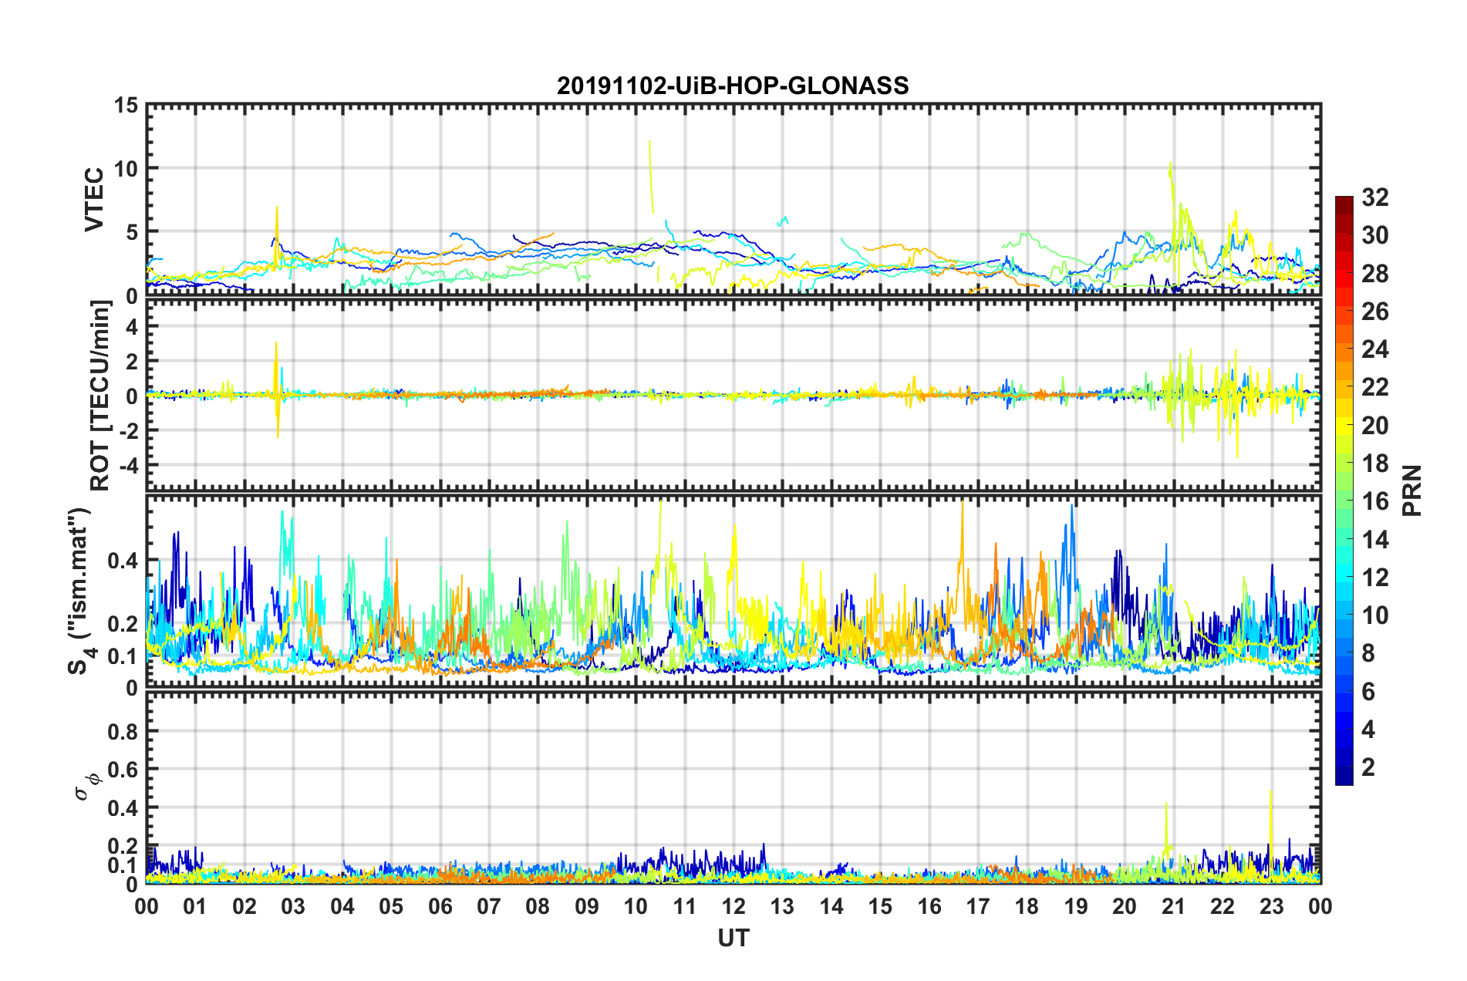Click the x-axis tick label 21
Image resolution: width=1467 pixels, height=981 pixels.
click(1174, 906)
